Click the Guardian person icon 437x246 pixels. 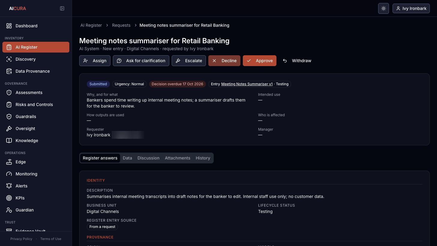click(9, 210)
